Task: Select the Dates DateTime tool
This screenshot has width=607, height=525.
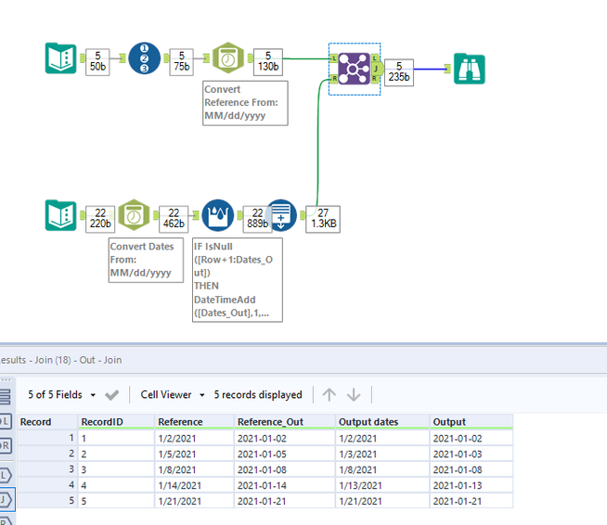Action: coord(134,215)
